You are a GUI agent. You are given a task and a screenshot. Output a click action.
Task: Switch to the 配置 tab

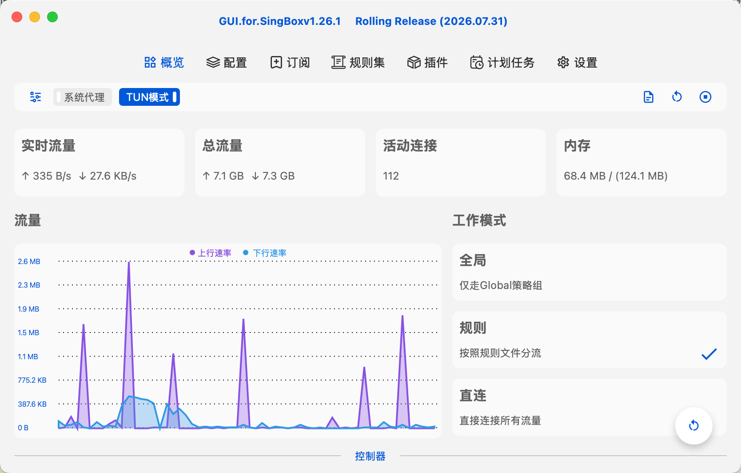227,62
